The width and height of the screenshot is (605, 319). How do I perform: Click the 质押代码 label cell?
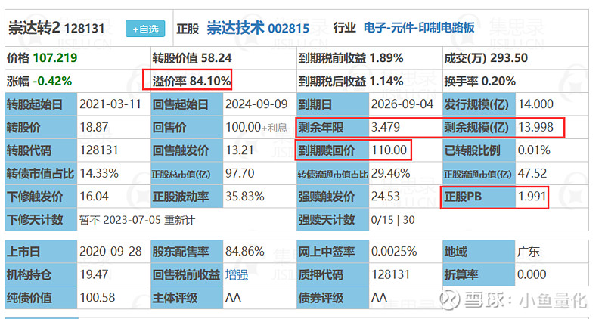click(333, 274)
